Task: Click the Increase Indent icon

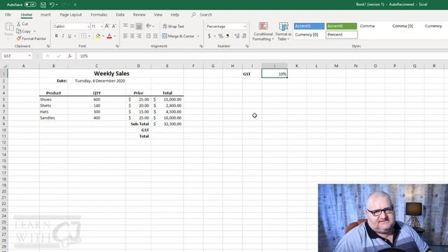Action: (x=155, y=36)
